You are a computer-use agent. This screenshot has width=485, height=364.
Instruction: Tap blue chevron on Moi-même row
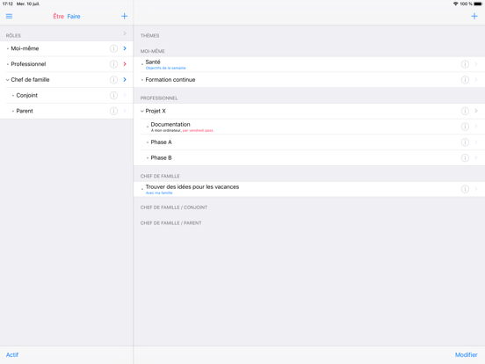(125, 48)
